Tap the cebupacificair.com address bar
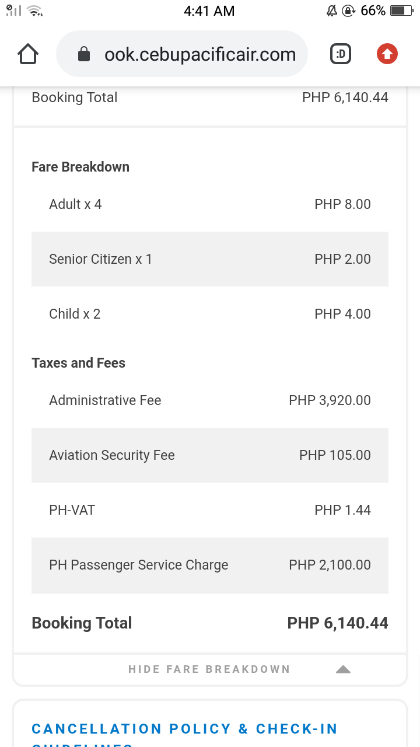The image size is (420, 747). (x=181, y=54)
